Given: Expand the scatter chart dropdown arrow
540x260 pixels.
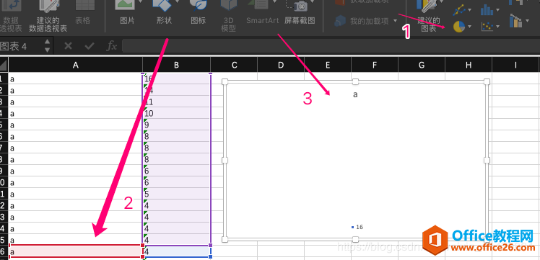Looking at the screenshot, I should [498, 27].
